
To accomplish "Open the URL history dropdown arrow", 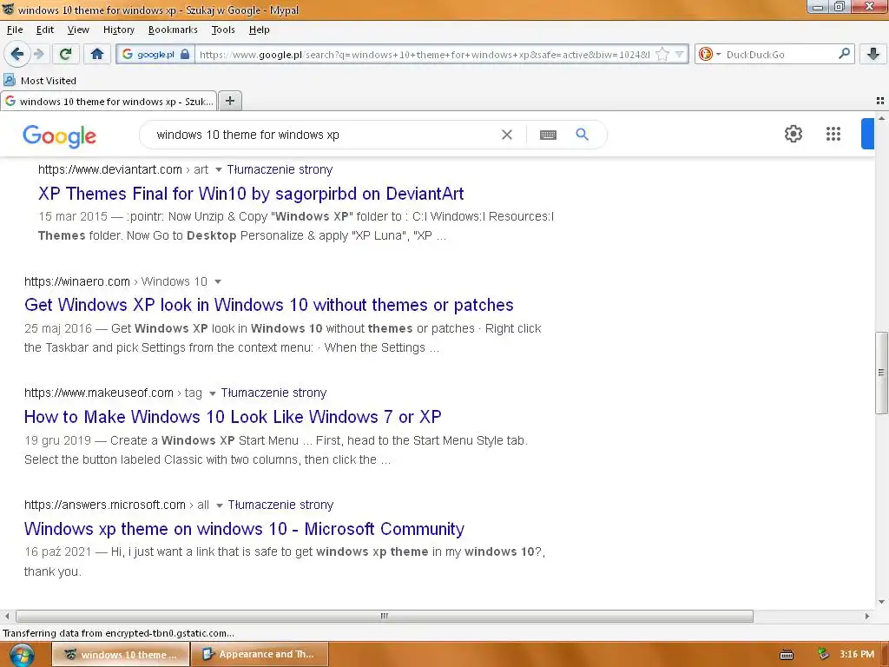I will [679, 55].
